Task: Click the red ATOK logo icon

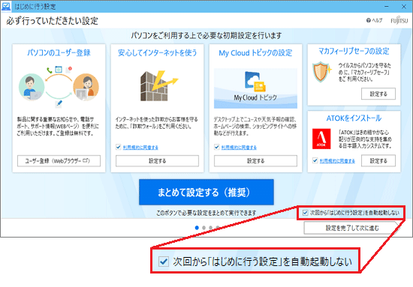Action: [321, 139]
